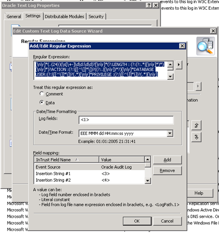Click Help button in the wizard
The image size is (219, 234).
click(199, 193)
